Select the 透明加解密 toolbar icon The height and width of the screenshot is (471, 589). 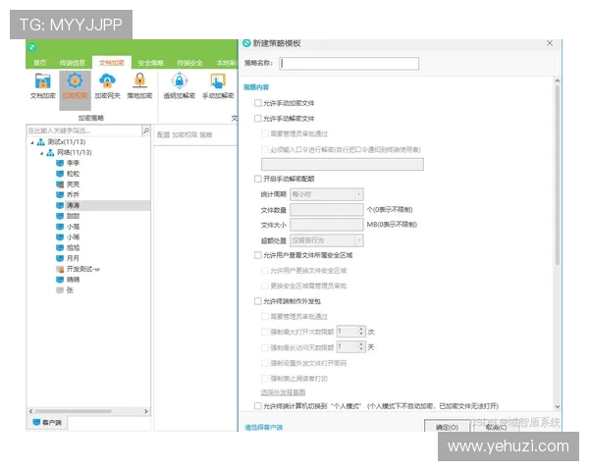(179, 84)
